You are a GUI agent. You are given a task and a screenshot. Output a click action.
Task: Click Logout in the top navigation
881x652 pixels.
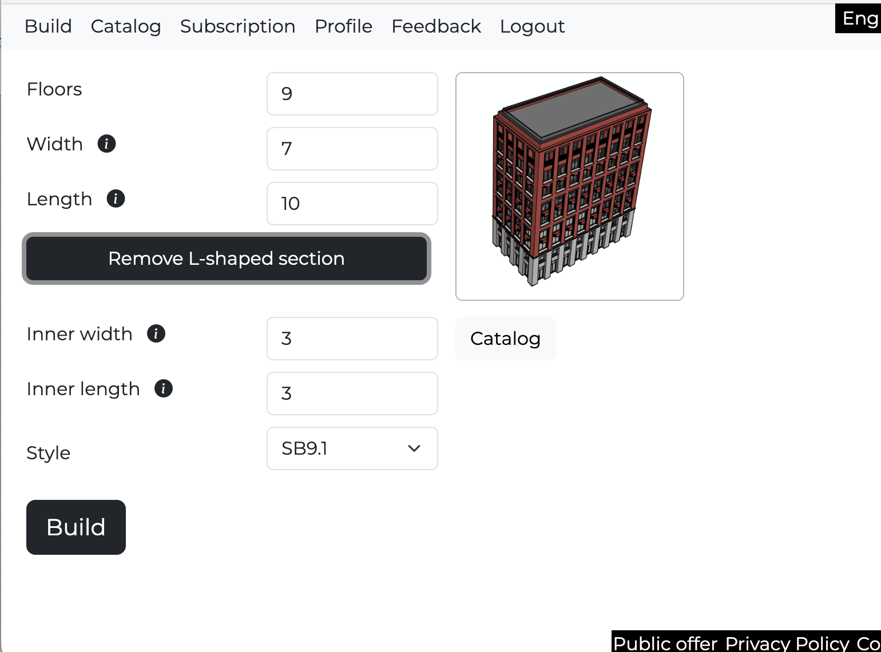pos(532,26)
